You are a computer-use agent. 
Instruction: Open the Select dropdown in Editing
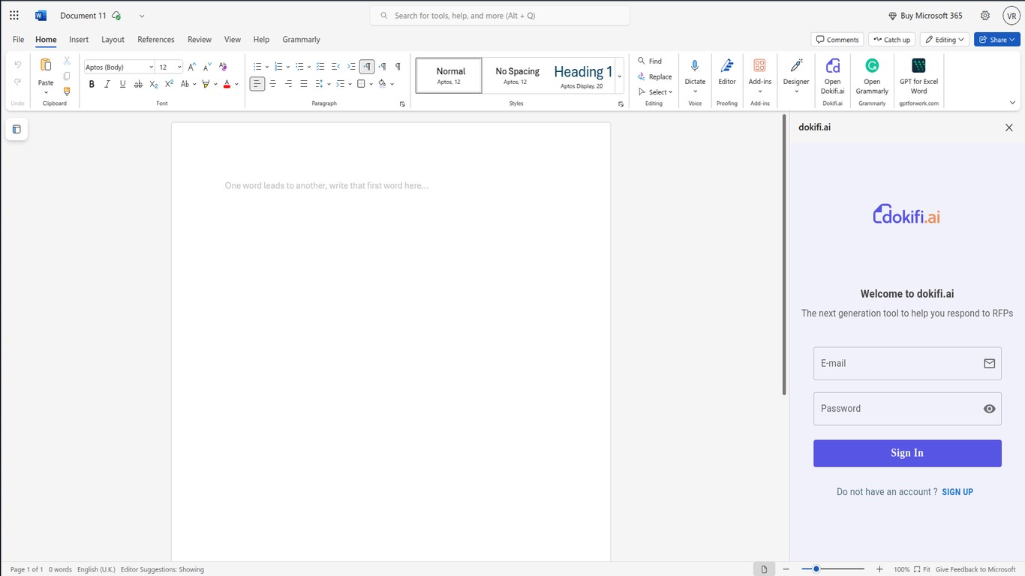click(655, 92)
